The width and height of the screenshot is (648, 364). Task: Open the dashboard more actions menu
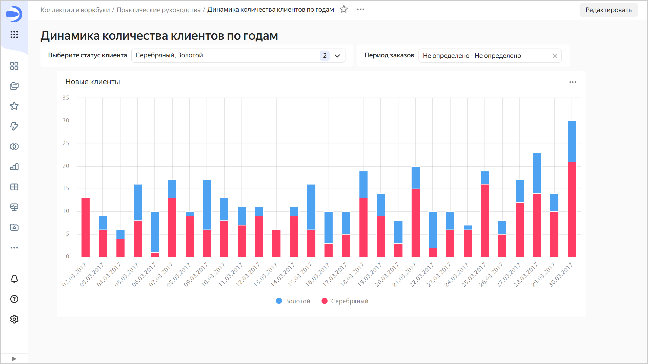tap(360, 10)
